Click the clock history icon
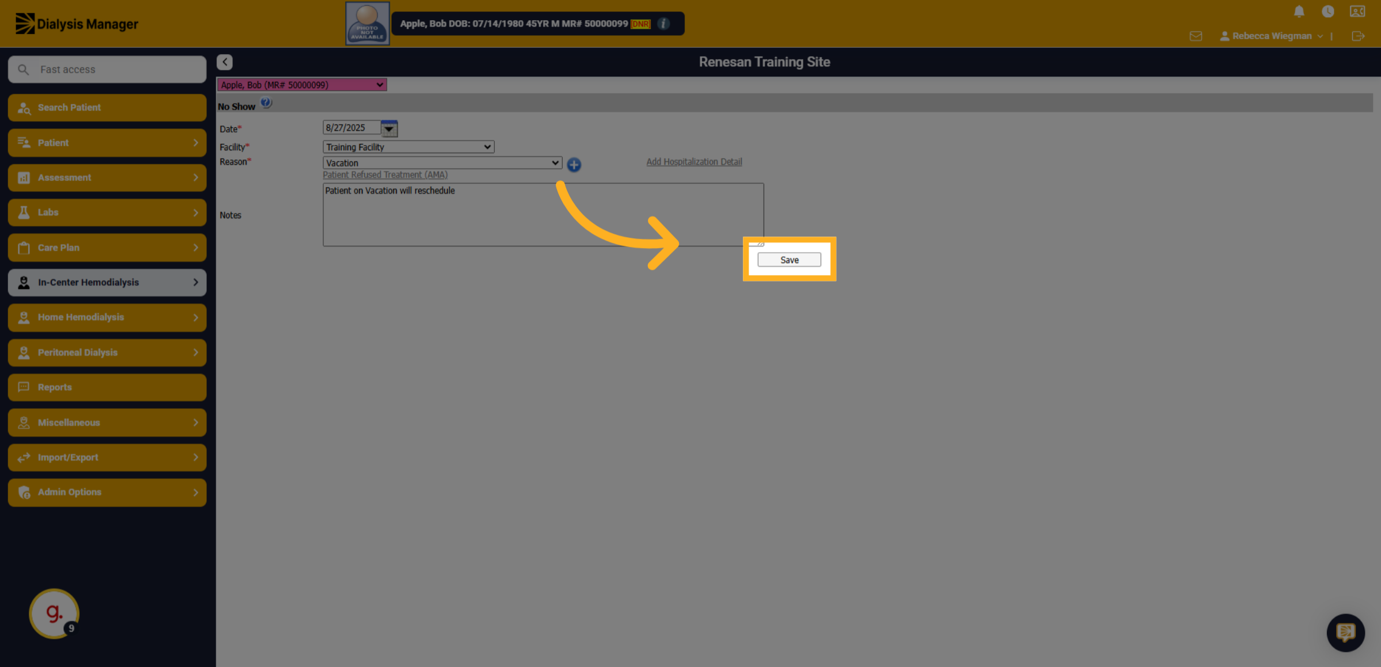This screenshot has height=667, width=1381. 1327,12
